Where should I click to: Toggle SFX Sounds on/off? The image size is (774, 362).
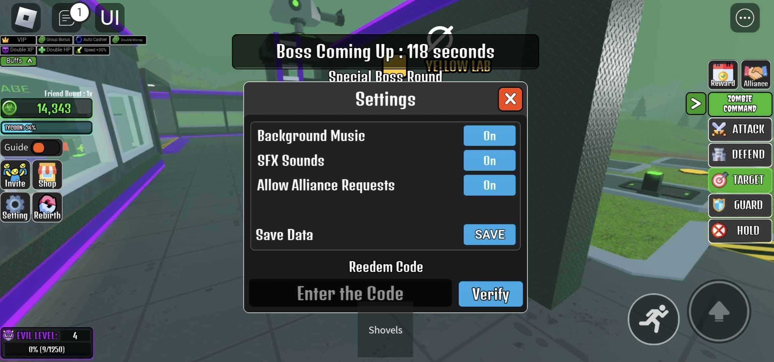coord(489,160)
